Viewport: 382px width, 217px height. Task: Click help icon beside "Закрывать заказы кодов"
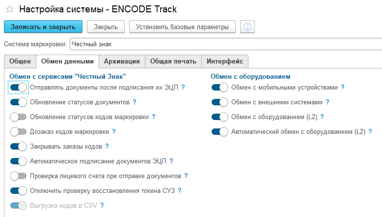point(107,146)
